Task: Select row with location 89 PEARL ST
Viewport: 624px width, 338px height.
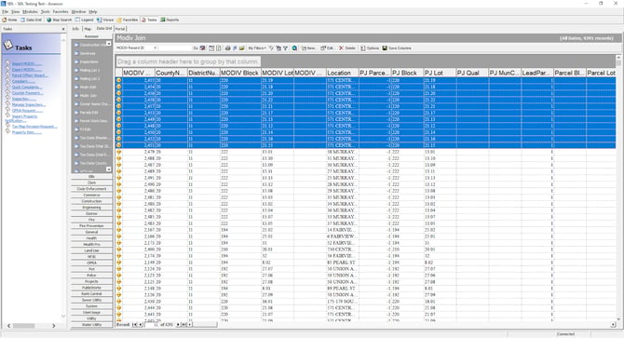Action: coord(365,289)
